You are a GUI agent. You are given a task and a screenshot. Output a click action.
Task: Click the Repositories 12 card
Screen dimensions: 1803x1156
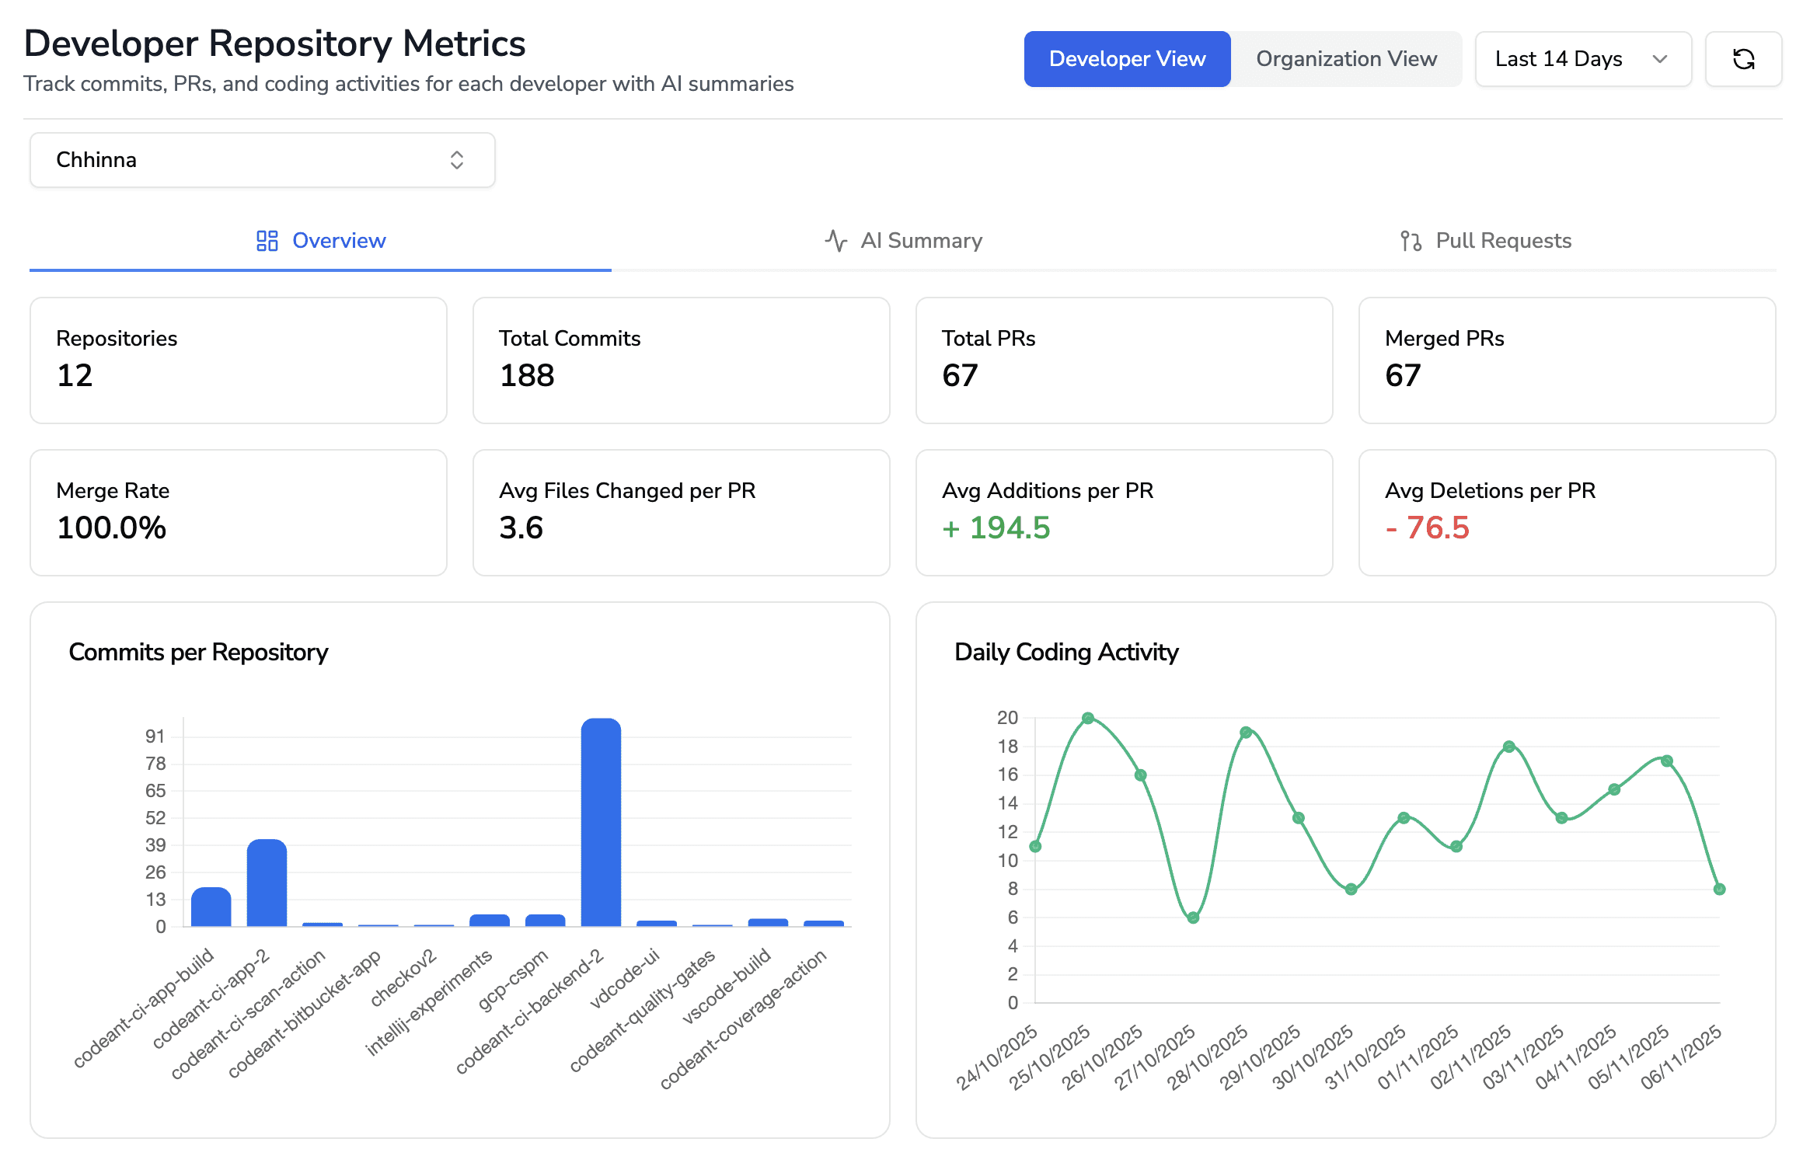pyautogui.click(x=239, y=360)
